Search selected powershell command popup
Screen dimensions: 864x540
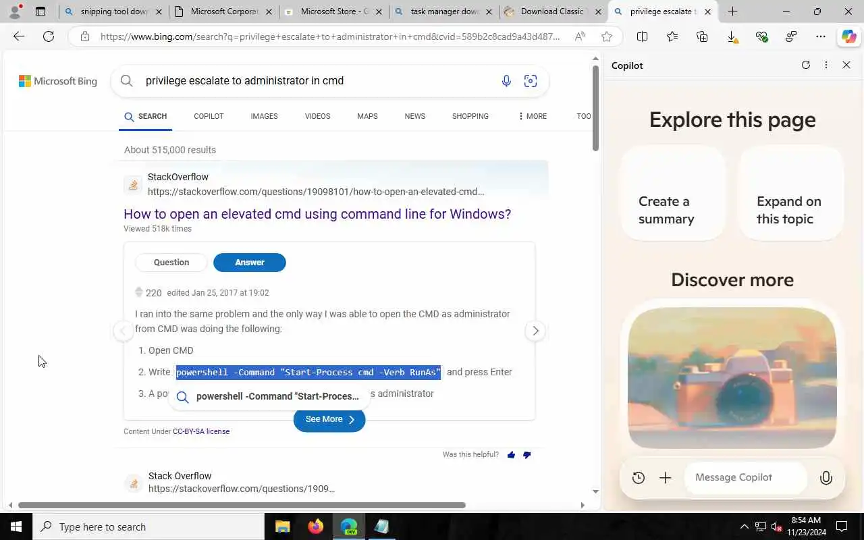pos(269,396)
